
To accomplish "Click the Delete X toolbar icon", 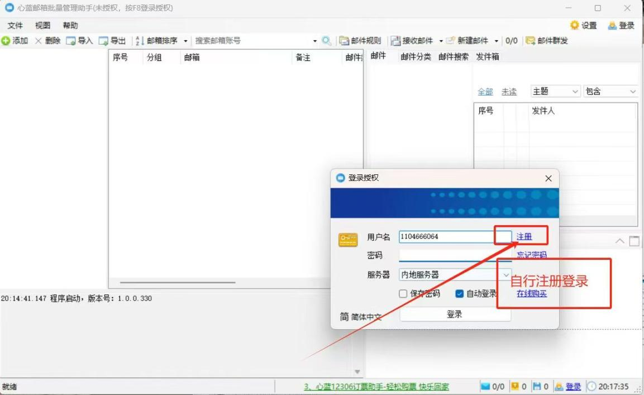I will click(x=38, y=41).
